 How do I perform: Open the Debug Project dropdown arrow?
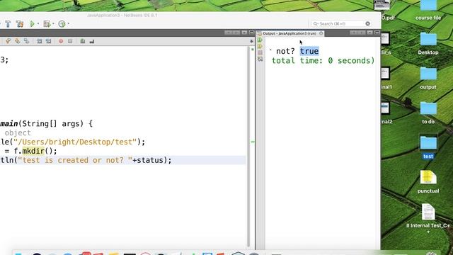click(x=54, y=23)
